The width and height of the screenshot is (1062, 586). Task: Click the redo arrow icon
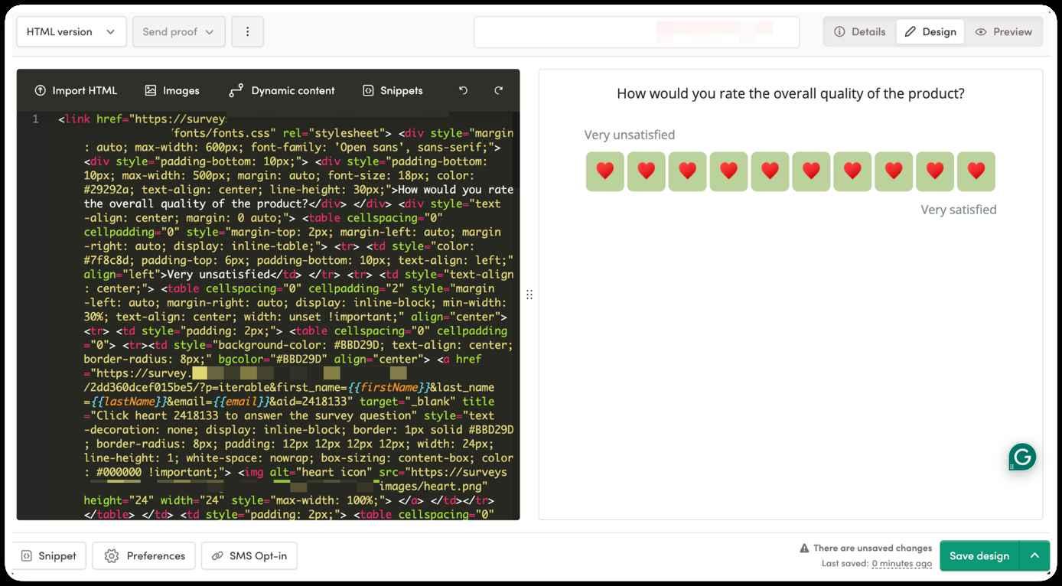click(498, 90)
